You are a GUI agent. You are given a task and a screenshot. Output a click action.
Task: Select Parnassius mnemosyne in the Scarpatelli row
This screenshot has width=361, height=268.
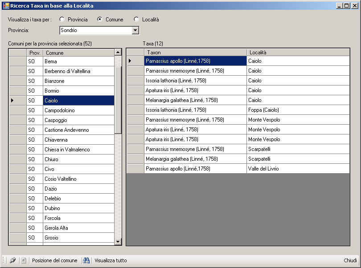pyautogui.click(x=196, y=149)
